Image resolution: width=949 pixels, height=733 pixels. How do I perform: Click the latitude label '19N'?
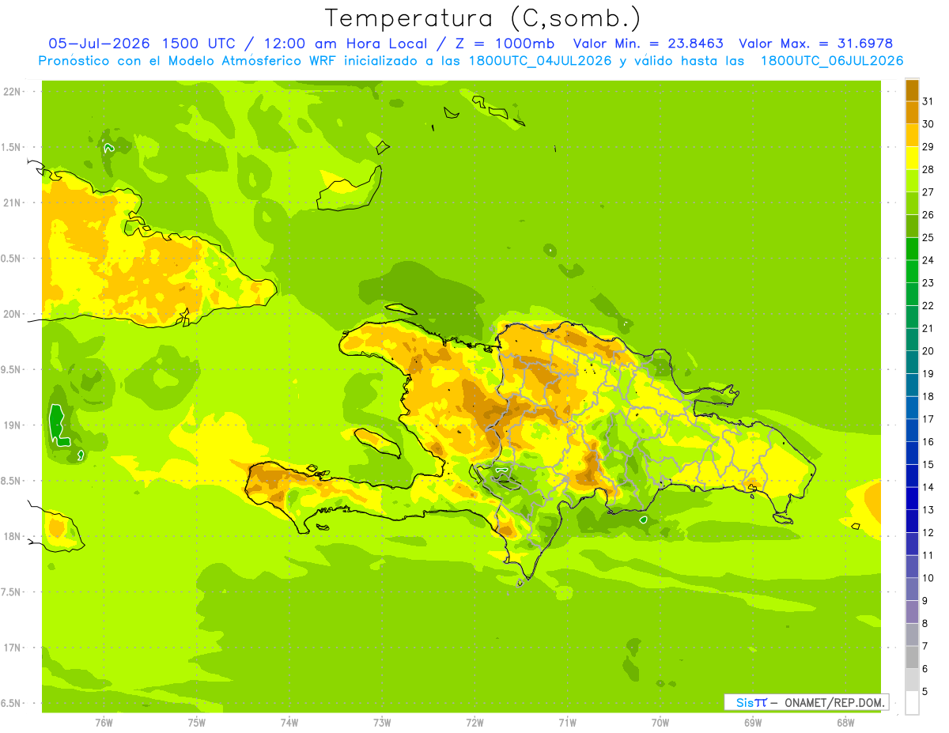pos(12,425)
